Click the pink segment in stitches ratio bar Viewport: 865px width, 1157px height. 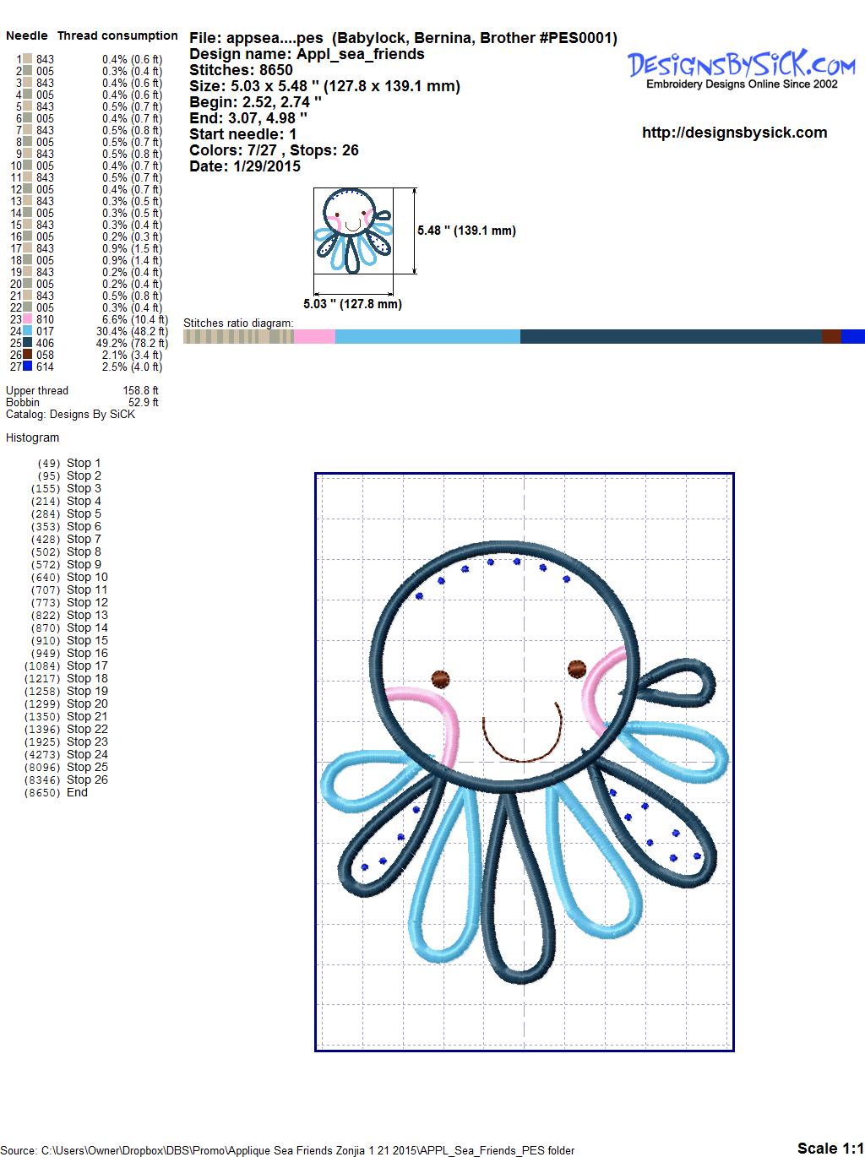[314, 337]
